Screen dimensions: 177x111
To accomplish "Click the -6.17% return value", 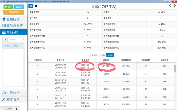I will click(106, 104).
